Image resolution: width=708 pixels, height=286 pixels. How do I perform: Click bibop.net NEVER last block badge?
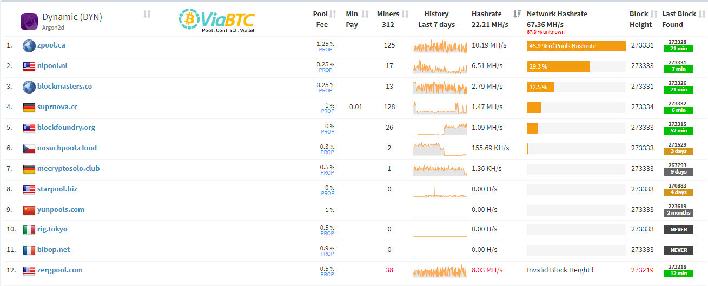pos(678,250)
